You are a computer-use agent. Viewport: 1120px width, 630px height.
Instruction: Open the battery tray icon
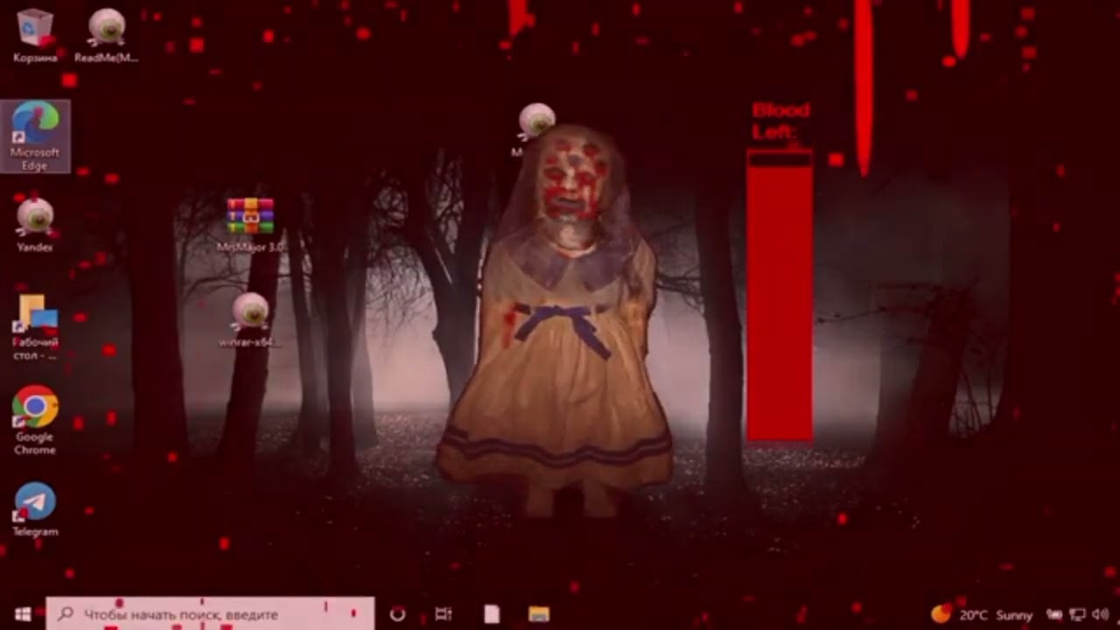pyautogui.click(x=1055, y=614)
